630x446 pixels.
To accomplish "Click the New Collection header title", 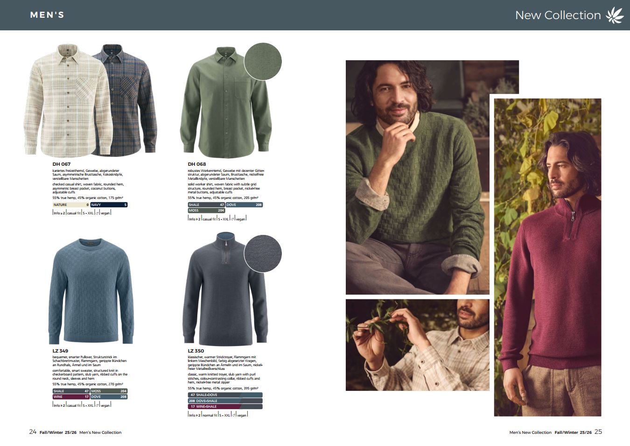I will tap(558, 15).
